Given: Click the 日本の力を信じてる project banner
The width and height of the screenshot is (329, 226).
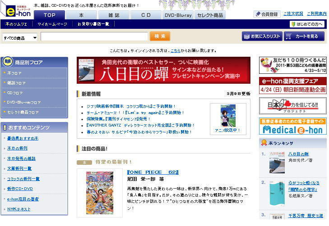Looking at the screenshot, I should click(293, 106).
